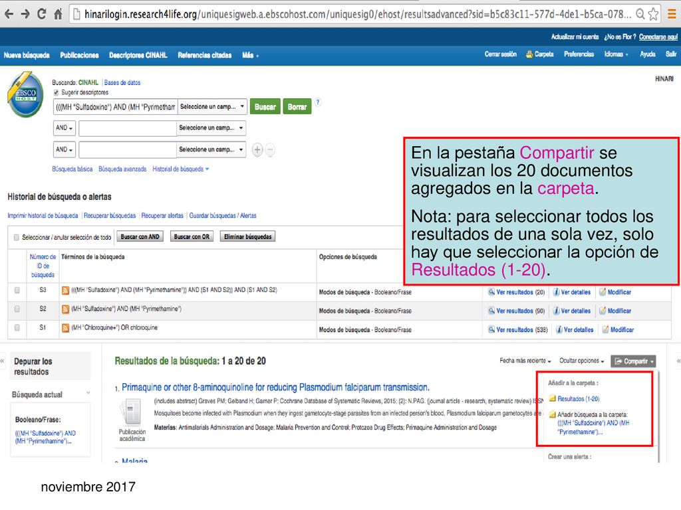Click the first search query input field
Viewport: 681px width, 510px height.
point(116,107)
